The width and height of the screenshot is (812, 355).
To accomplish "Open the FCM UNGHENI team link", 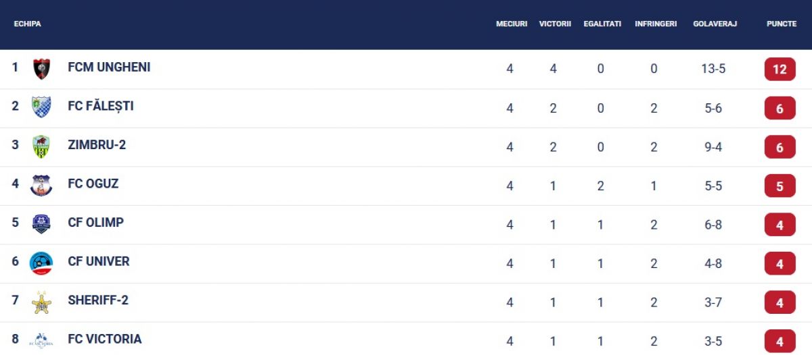I will pos(109,67).
